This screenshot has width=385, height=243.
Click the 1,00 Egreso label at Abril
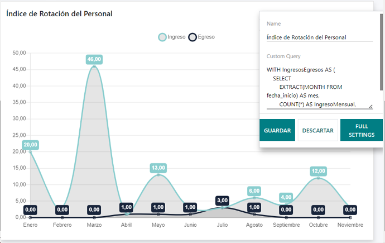coord(127,207)
